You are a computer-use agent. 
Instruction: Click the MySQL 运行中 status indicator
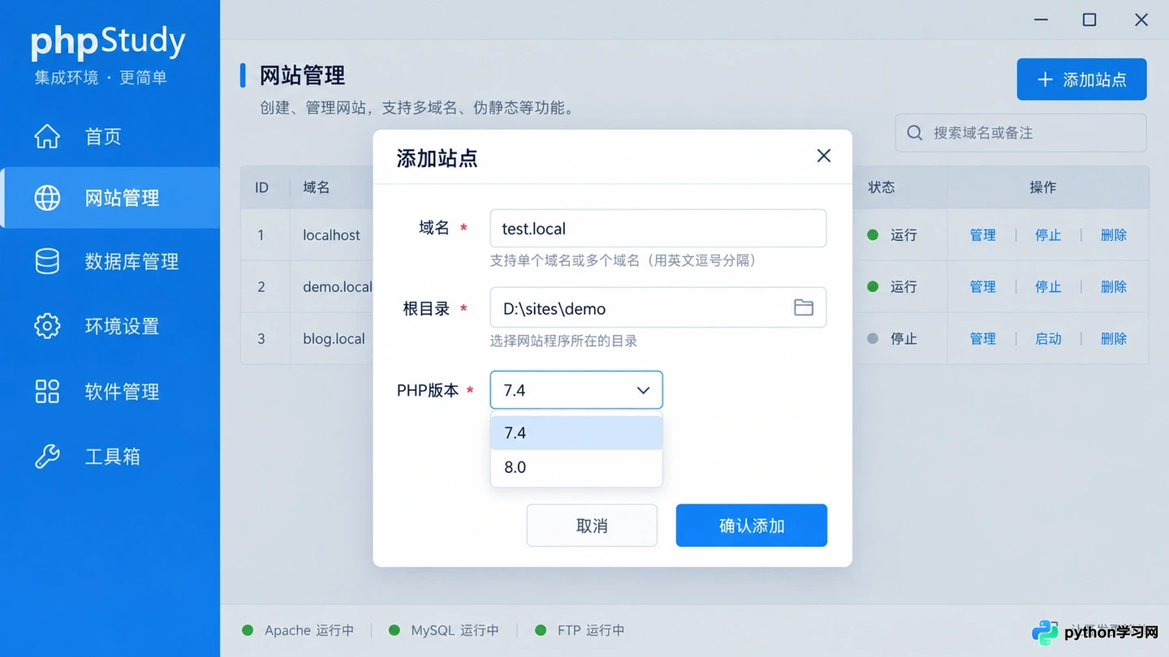pos(444,630)
